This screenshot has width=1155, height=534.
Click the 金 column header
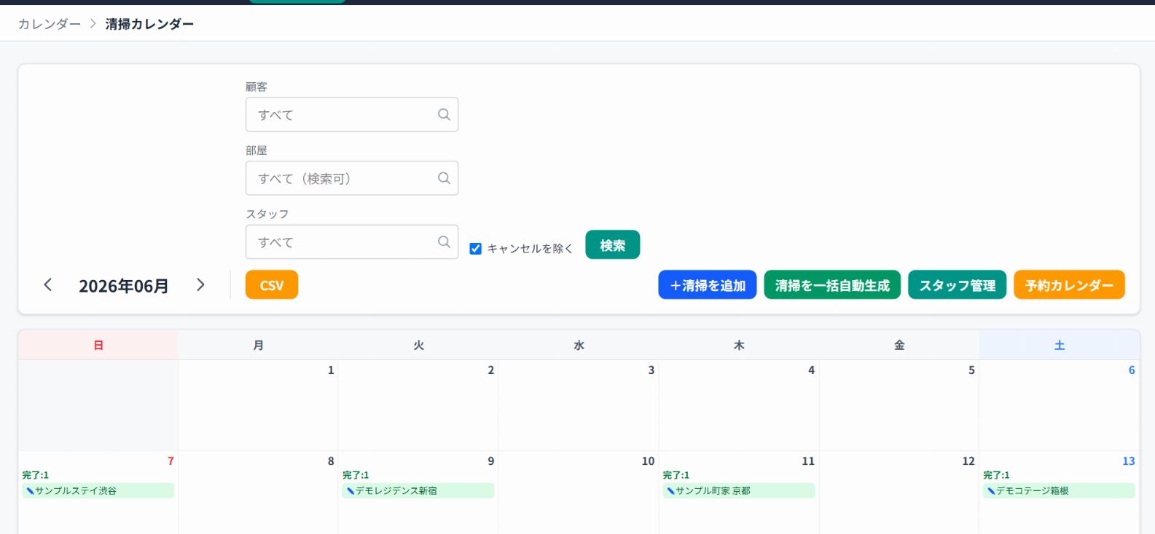pyautogui.click(x=899, y=345)
